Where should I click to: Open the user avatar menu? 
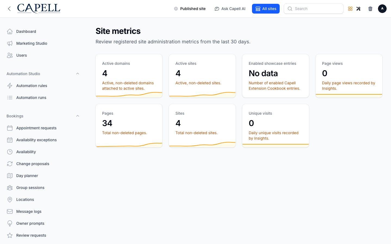pos(382,9)
